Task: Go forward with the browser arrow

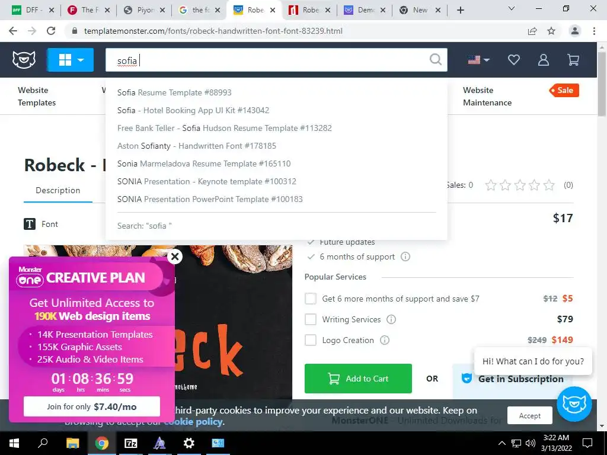Action: pyautogui.click(x=32, y=31)
